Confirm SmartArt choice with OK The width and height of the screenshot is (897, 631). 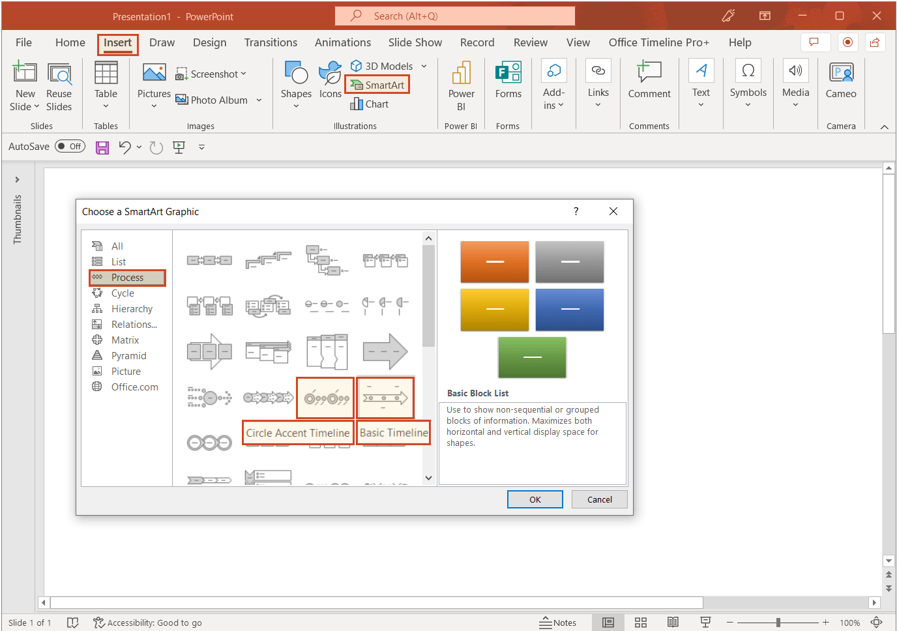535,499
